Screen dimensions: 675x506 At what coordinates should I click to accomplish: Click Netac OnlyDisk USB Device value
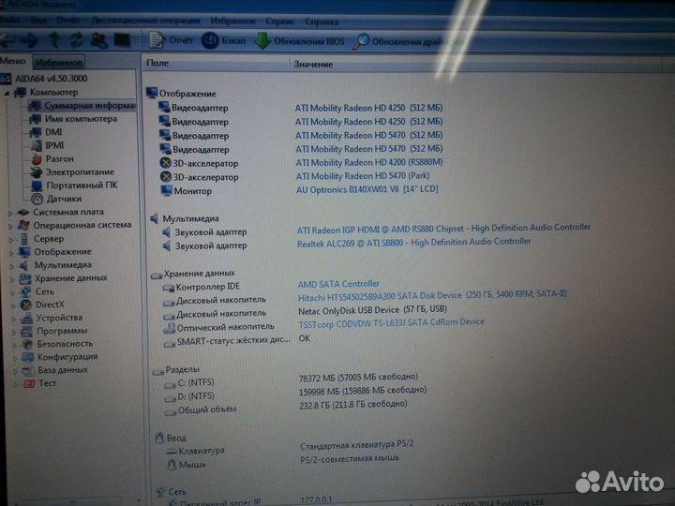pos(373,310)
